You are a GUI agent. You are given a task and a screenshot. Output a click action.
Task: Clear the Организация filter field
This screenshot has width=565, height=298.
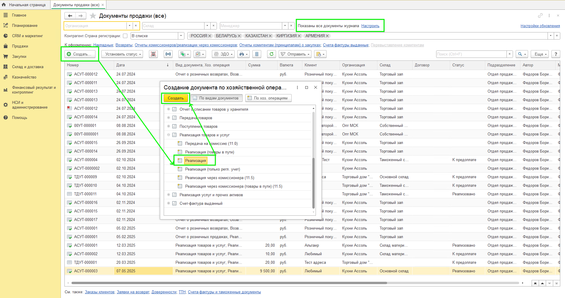tap(136, 26)
